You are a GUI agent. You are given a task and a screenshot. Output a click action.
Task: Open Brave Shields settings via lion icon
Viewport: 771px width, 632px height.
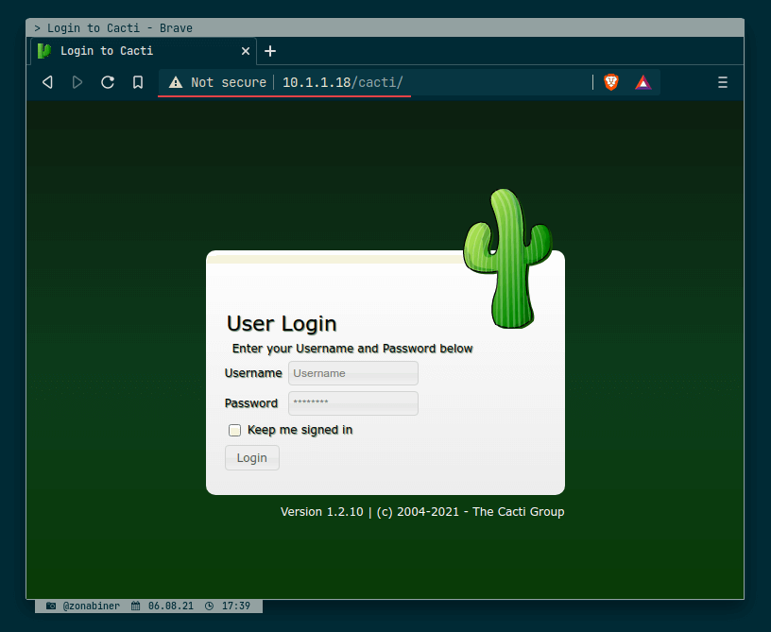click(x=610, y=82)
